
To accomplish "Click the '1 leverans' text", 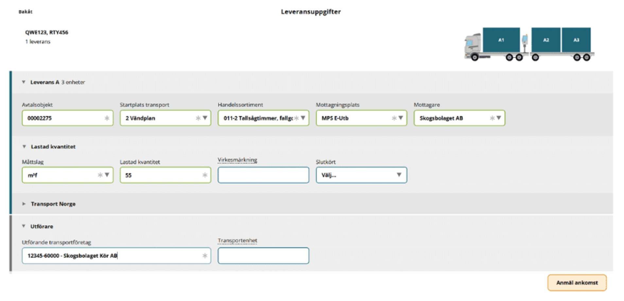I will (x=38, y=42).
